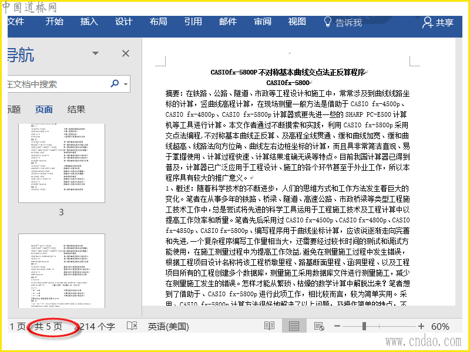Select the 视图 ribbon tab
Image resolution: width=470 pixels, height=352 pixels.
pyautogui.click(x=297, y=22)
